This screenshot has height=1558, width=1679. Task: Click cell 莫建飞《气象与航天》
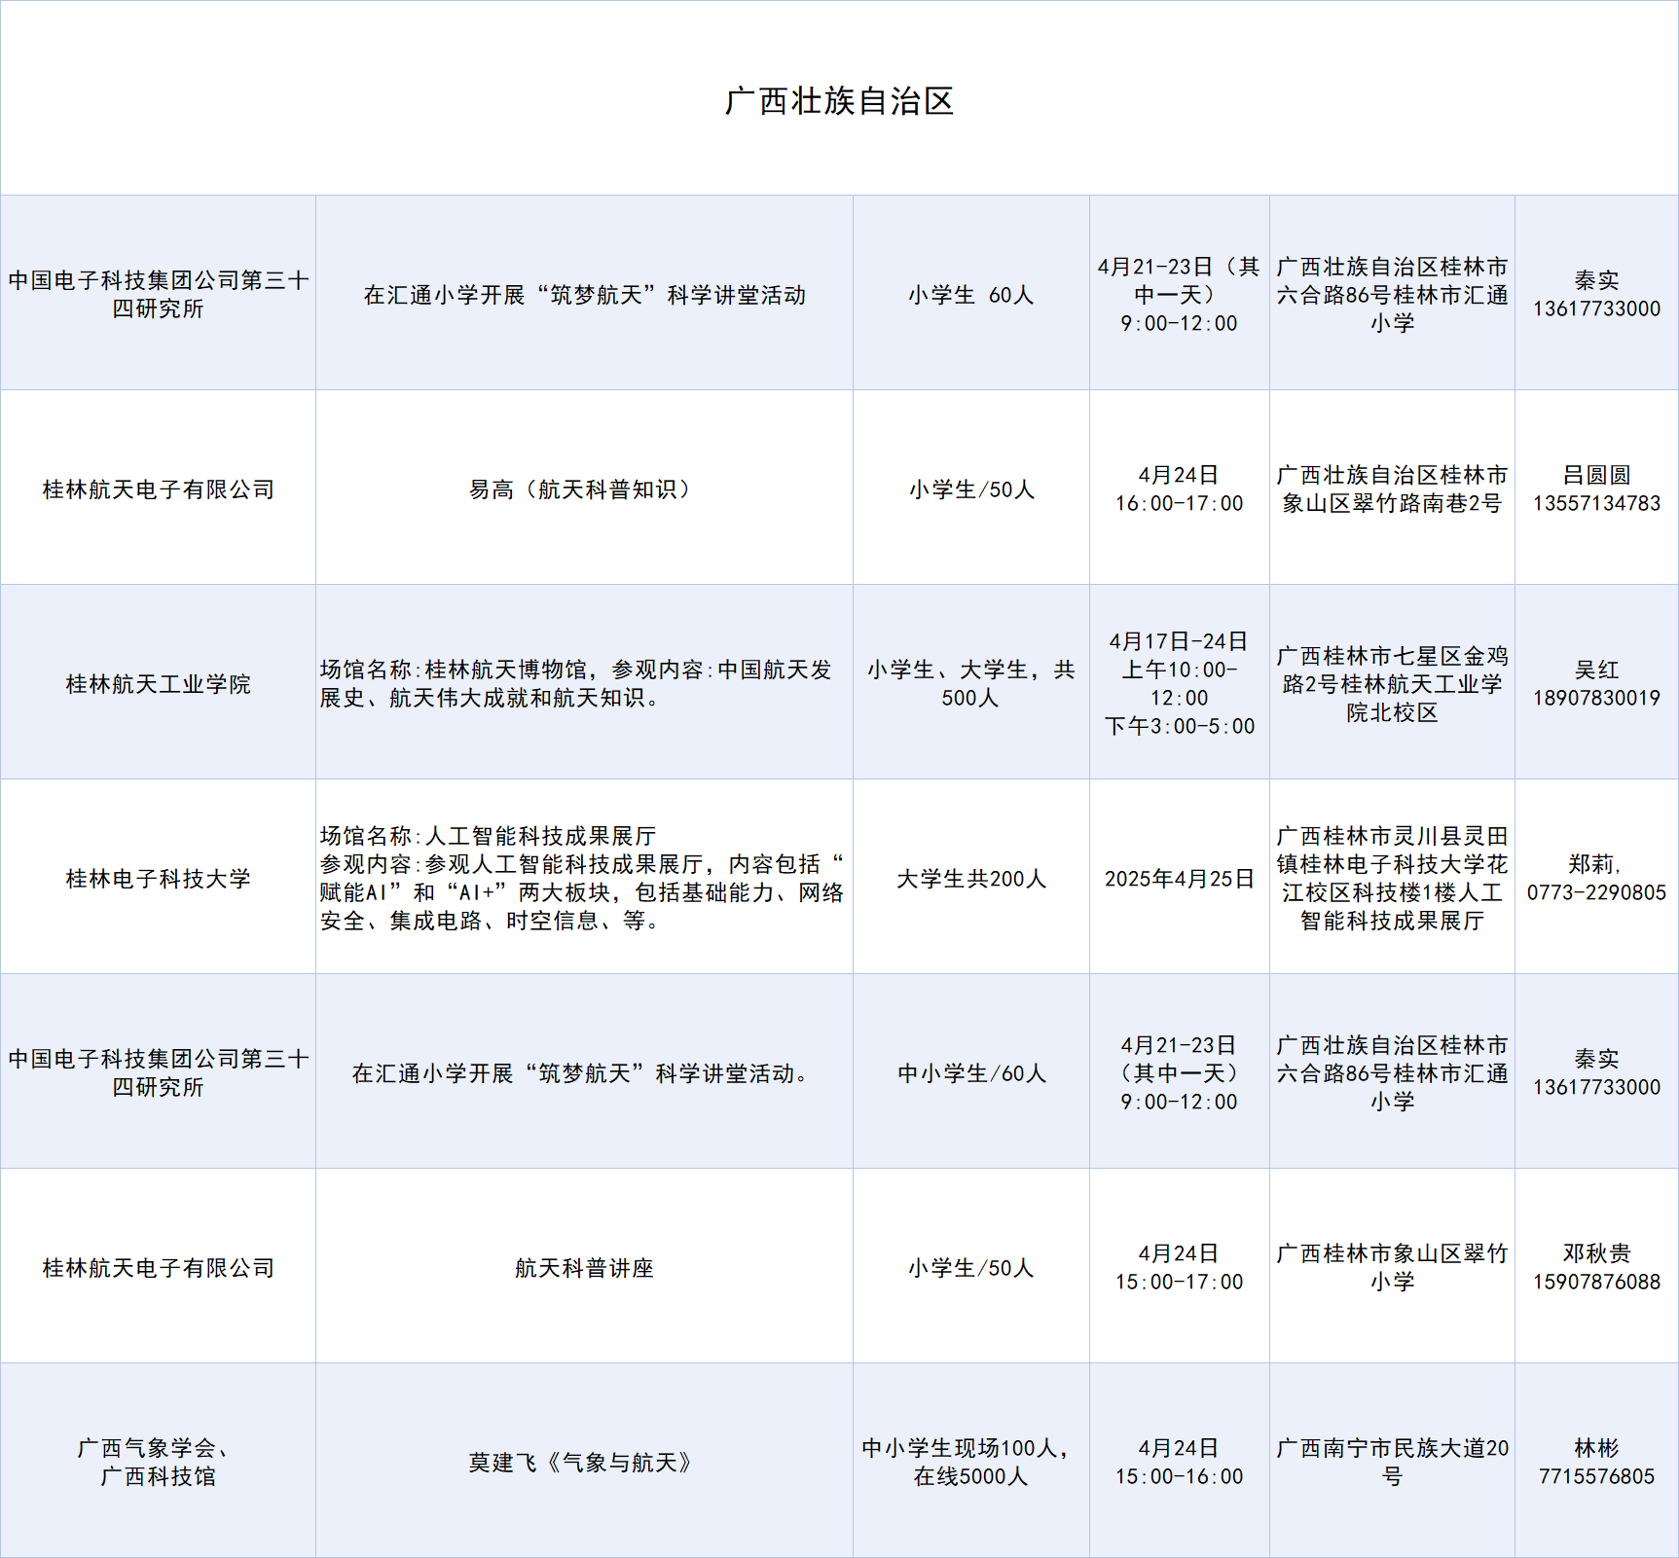(x=584, y=1461)
